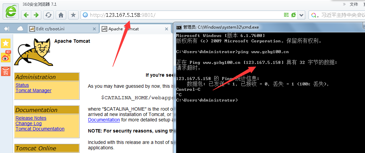
Task: Go forward with the green right arrow
Action: tap(36, 15)
